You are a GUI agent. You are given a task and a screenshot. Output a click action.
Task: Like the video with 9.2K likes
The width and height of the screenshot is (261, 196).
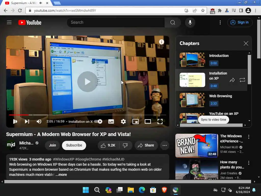click(x=108, y=145)
